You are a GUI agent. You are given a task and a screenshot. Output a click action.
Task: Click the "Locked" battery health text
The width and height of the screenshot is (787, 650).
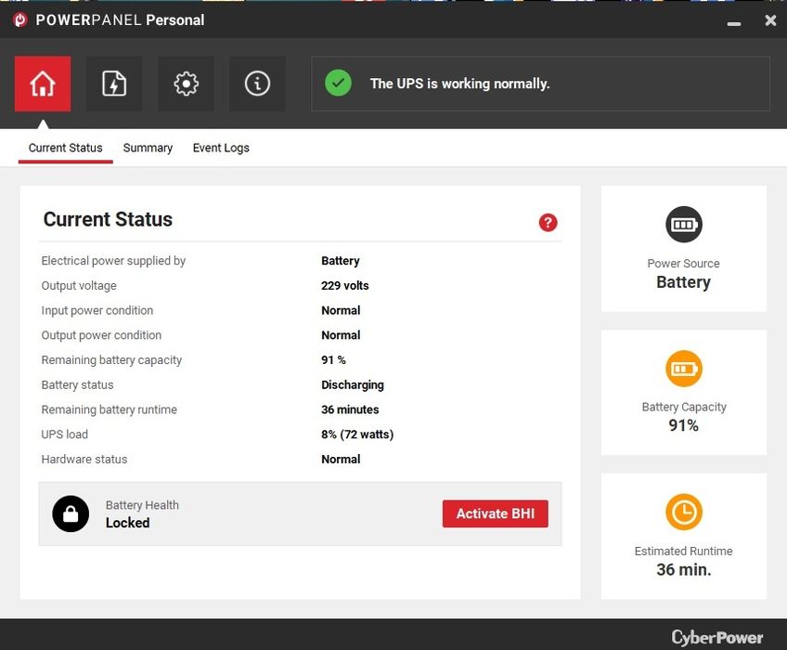coord(127,523)
